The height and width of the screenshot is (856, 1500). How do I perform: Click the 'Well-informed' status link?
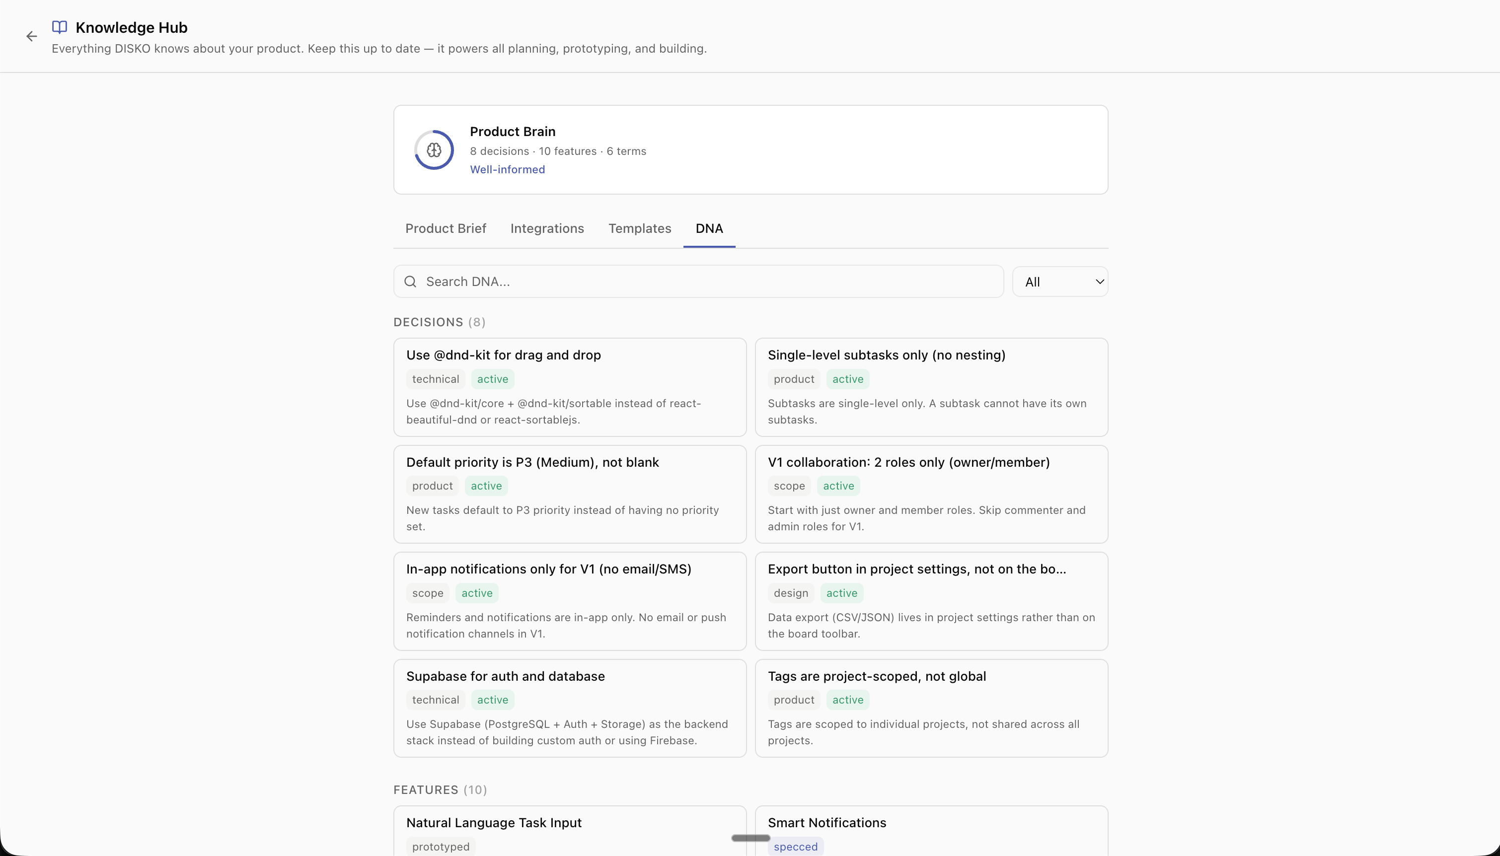pos(507,169)
